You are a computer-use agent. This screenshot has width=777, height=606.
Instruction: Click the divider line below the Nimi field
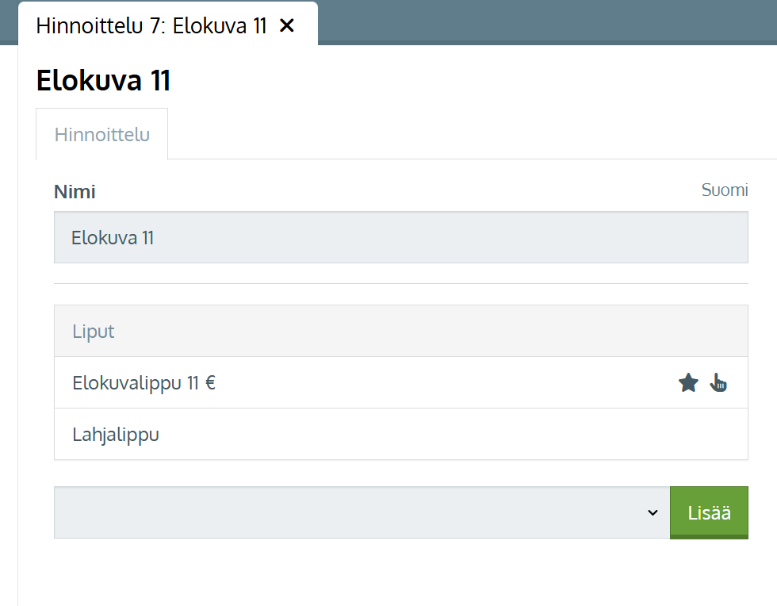pos(400,283)
